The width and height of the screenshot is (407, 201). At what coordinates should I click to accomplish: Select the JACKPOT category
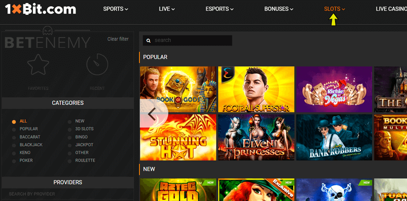click(x=84, y=145)
